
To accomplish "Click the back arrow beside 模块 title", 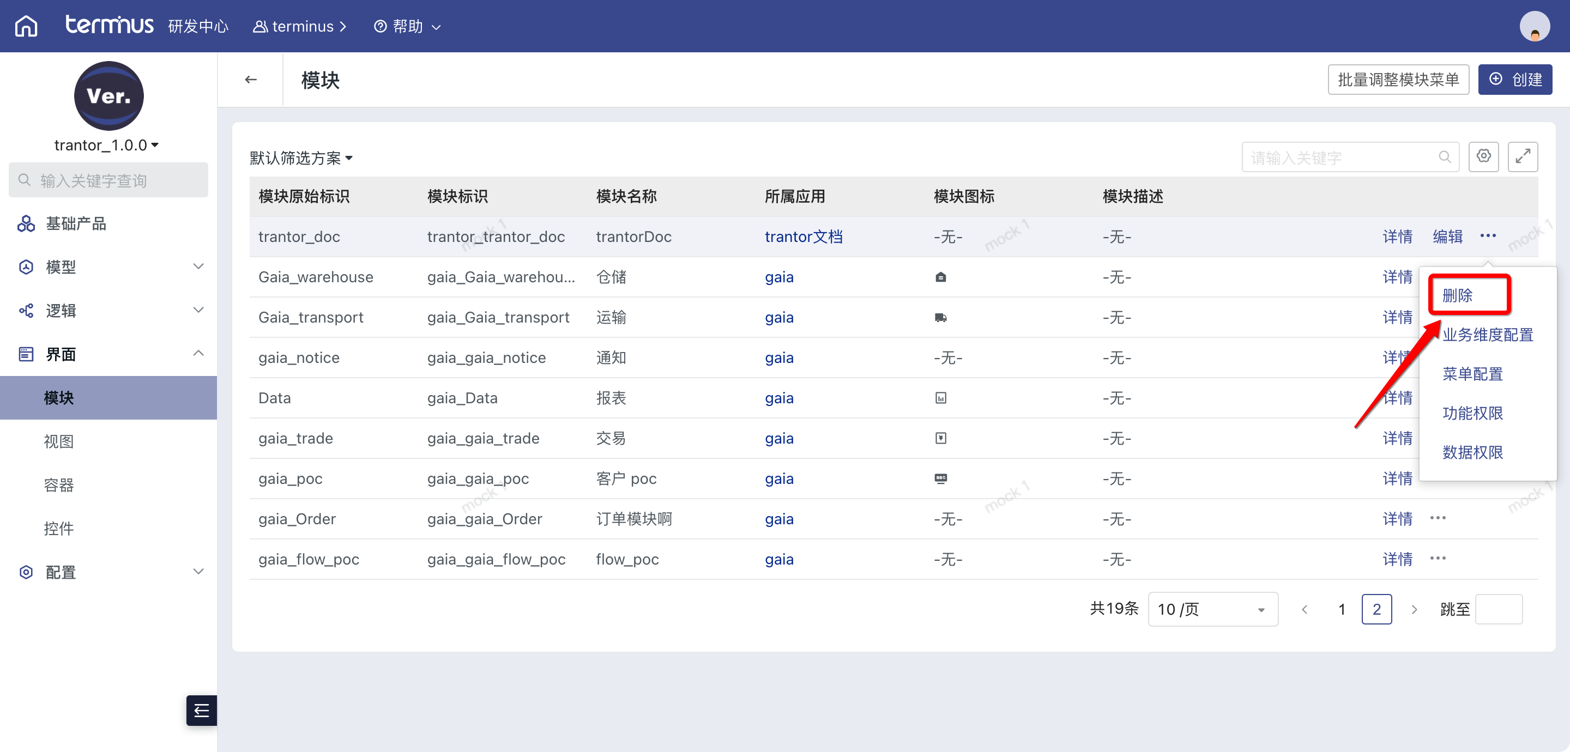I will (251, 80).
